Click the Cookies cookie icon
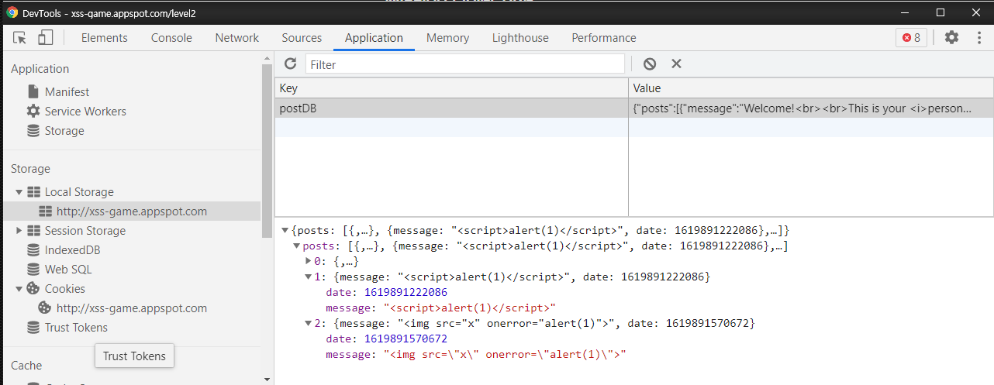 (33, 288)
